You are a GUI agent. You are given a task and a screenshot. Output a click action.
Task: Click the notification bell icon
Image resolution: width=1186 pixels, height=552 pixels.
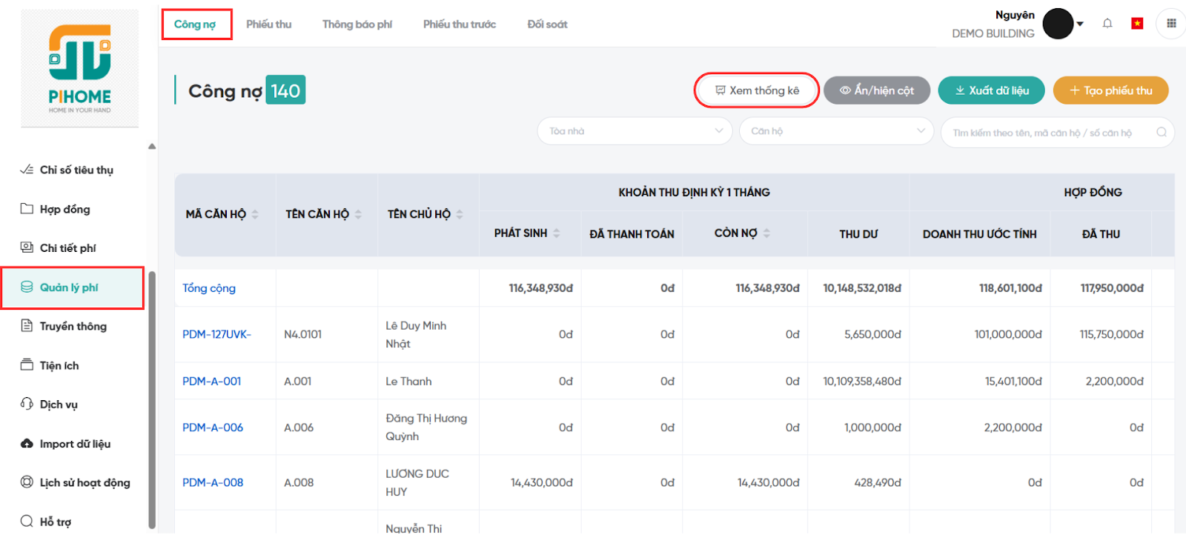1107,24
